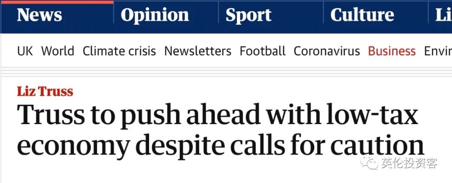Go to the Sport section tab
452x183 pixels.
(x=248, y=15)
